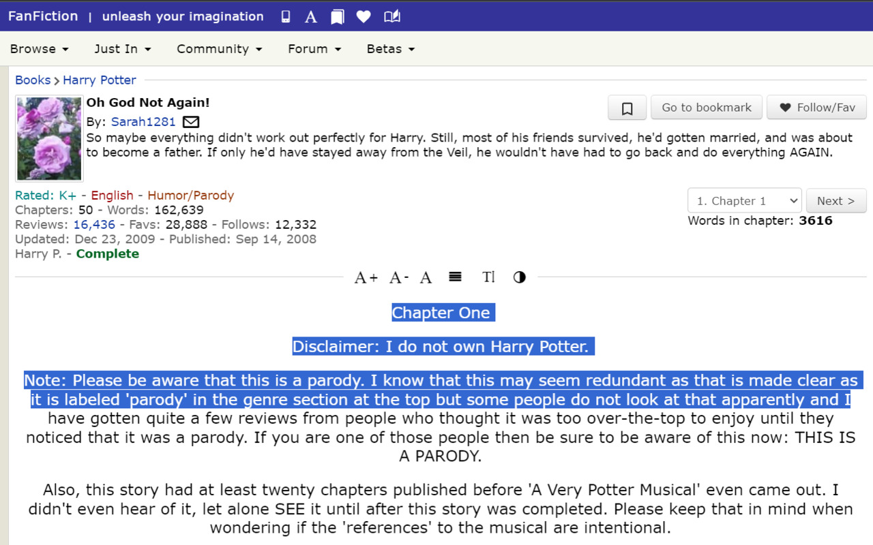Increase story text size with A+
Image resolution: width=873 pixels, height=545 pixels.
tap(366, 277)
